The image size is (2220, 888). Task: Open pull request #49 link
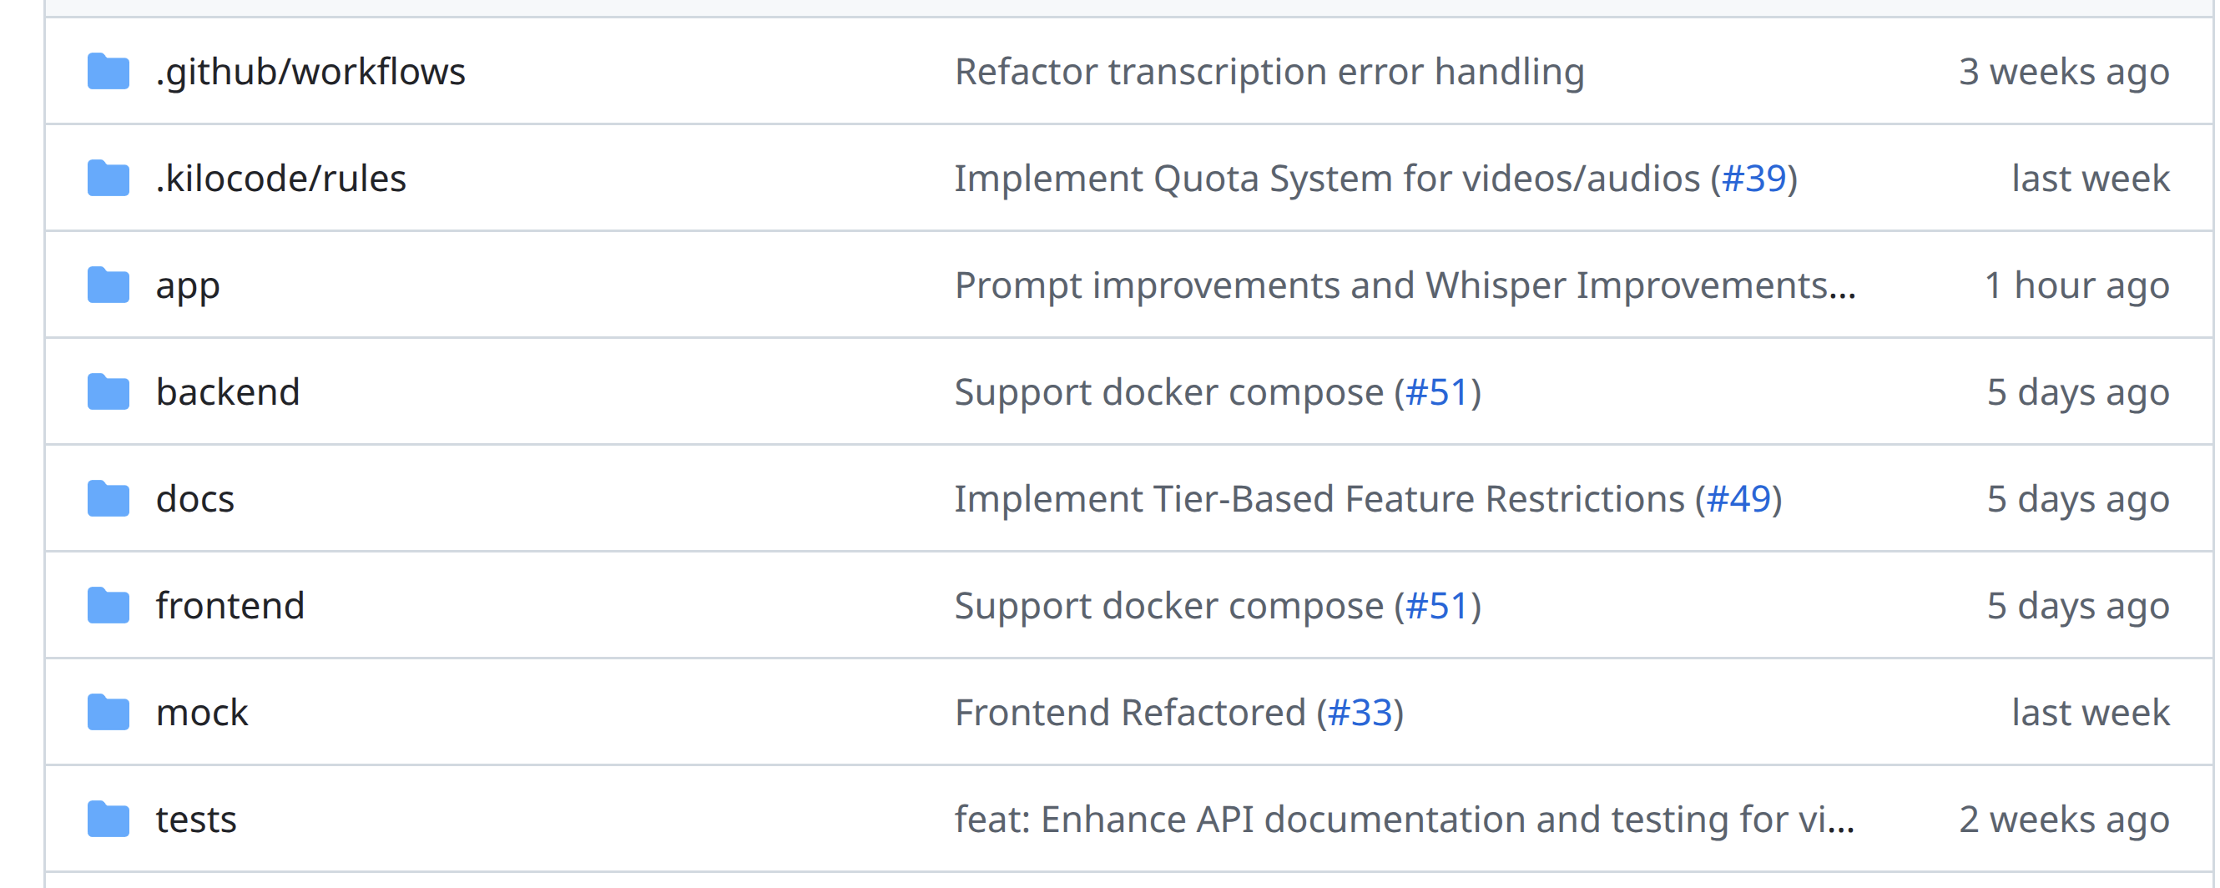(1738, 499)
